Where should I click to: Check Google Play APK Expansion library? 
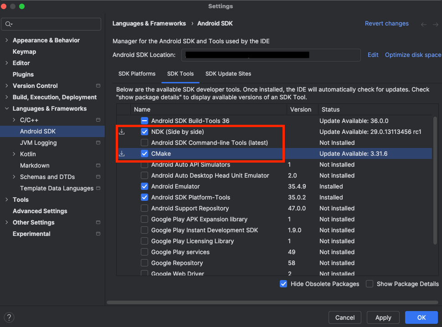point(144,219)
